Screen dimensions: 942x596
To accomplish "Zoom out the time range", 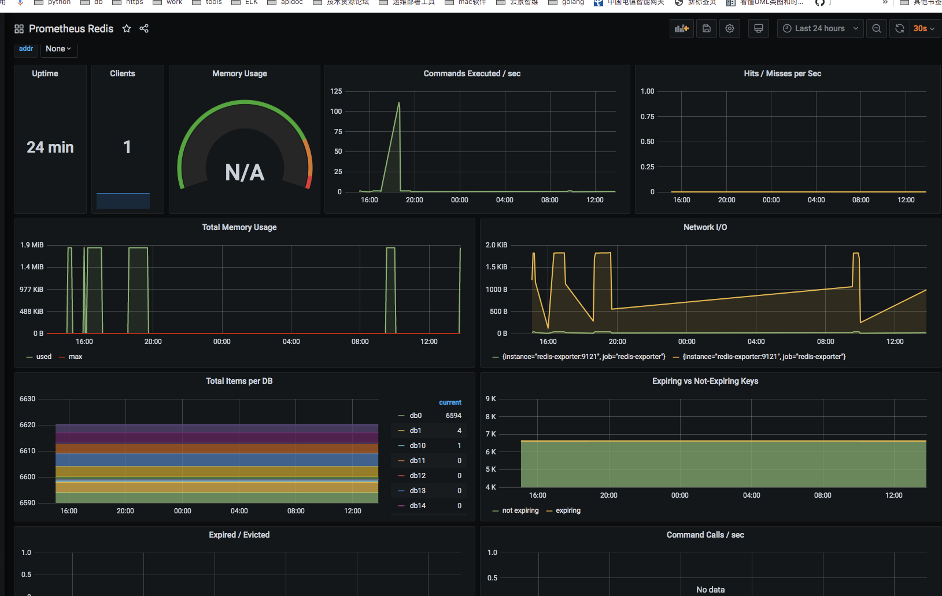I will coord(877,28).
